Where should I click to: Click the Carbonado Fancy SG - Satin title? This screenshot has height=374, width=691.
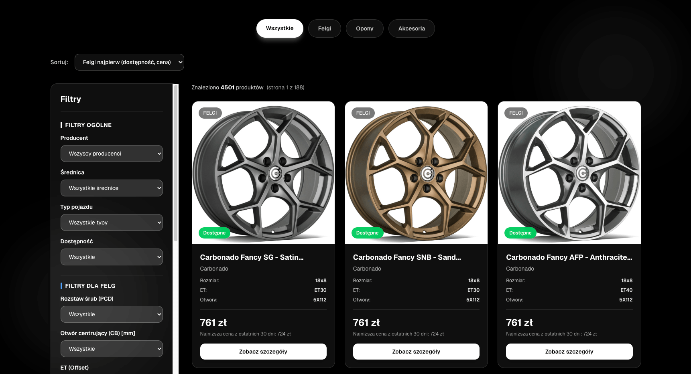[252, 257]
